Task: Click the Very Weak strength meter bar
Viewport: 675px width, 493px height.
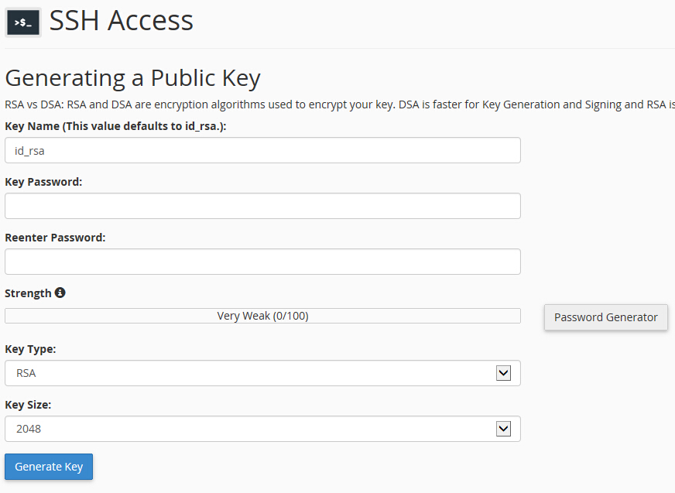Action: tap(262, 316)
